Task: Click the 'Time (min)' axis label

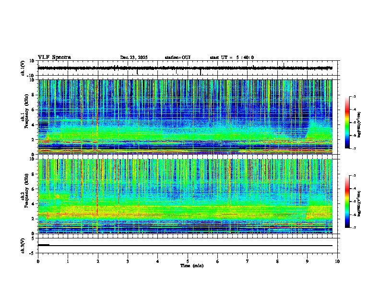Action: tap(192, 266)
